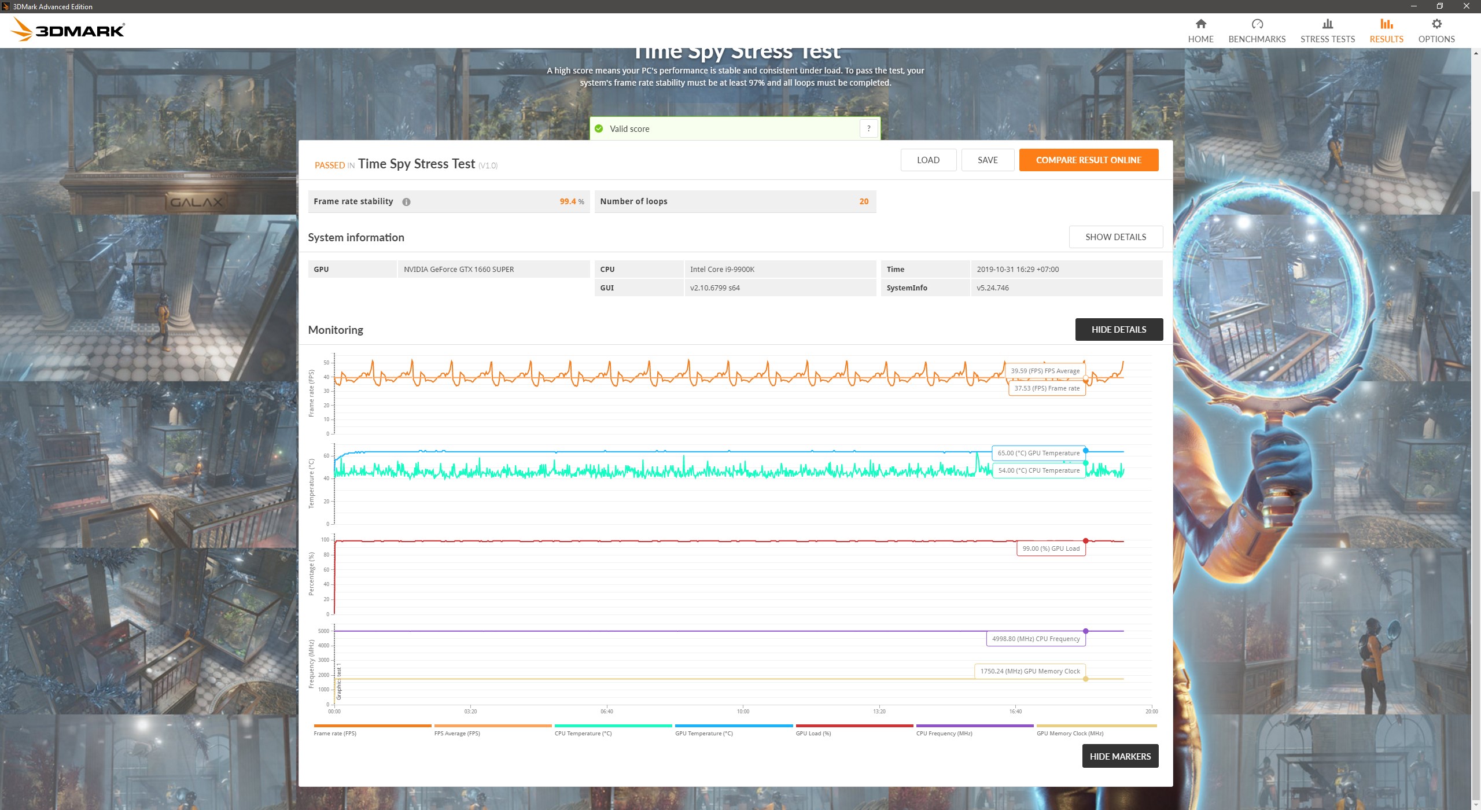This screenshot has height=810, width=1481.
Task: Click the GPU Memory Clock marker dot
Action: tap(1085, 679)
